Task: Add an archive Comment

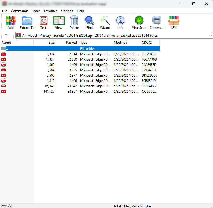Action: click(x=157, y=22)
